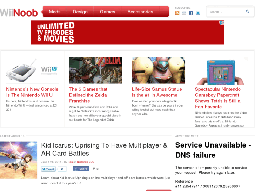Click the 'June 14th, 2011' date text
This screenshot has height=191, width=255.
coord(51,162)
